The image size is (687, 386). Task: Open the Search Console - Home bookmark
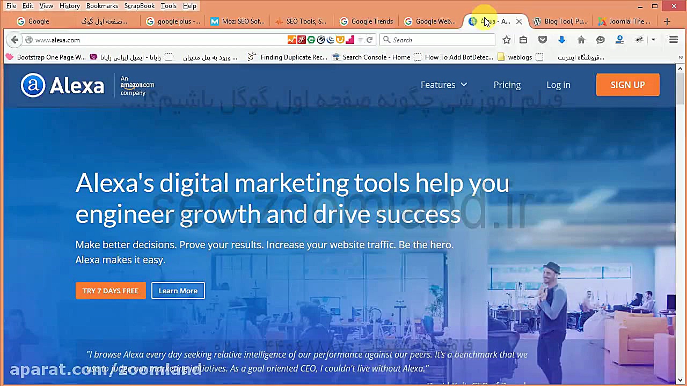coord(371,57)
